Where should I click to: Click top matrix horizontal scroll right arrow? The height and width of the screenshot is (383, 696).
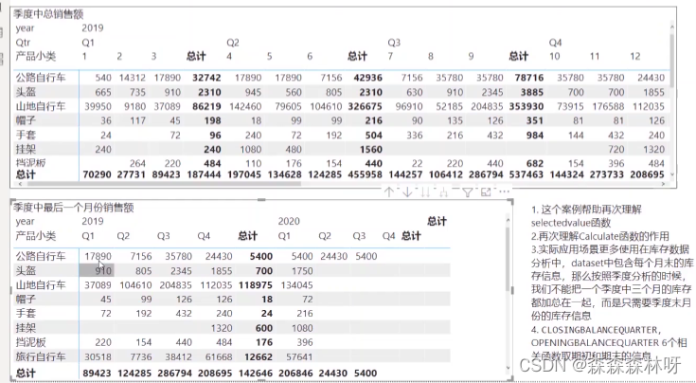click(664, 184)
